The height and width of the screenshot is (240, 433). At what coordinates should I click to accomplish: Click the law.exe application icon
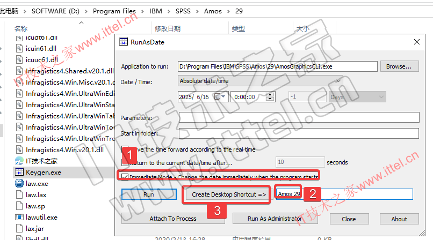click(19, 184)
